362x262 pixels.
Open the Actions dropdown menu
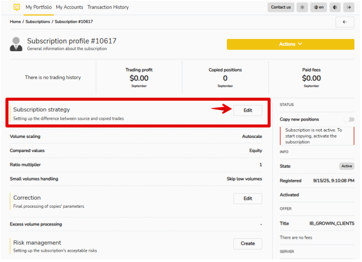[x=290, y=44]
